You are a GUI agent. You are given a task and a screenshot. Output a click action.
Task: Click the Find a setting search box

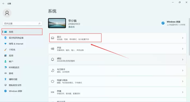(x=22, y=23)
